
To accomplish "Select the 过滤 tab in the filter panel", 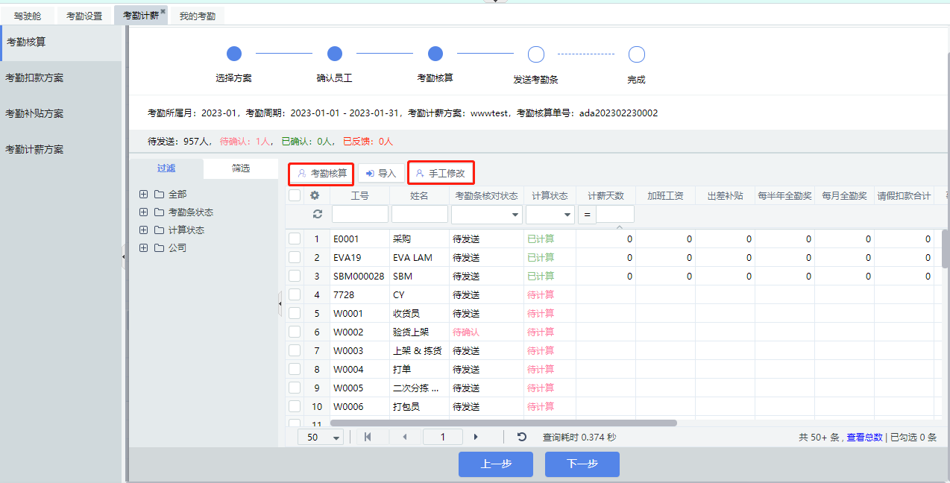I will click(x=166, y=168).
